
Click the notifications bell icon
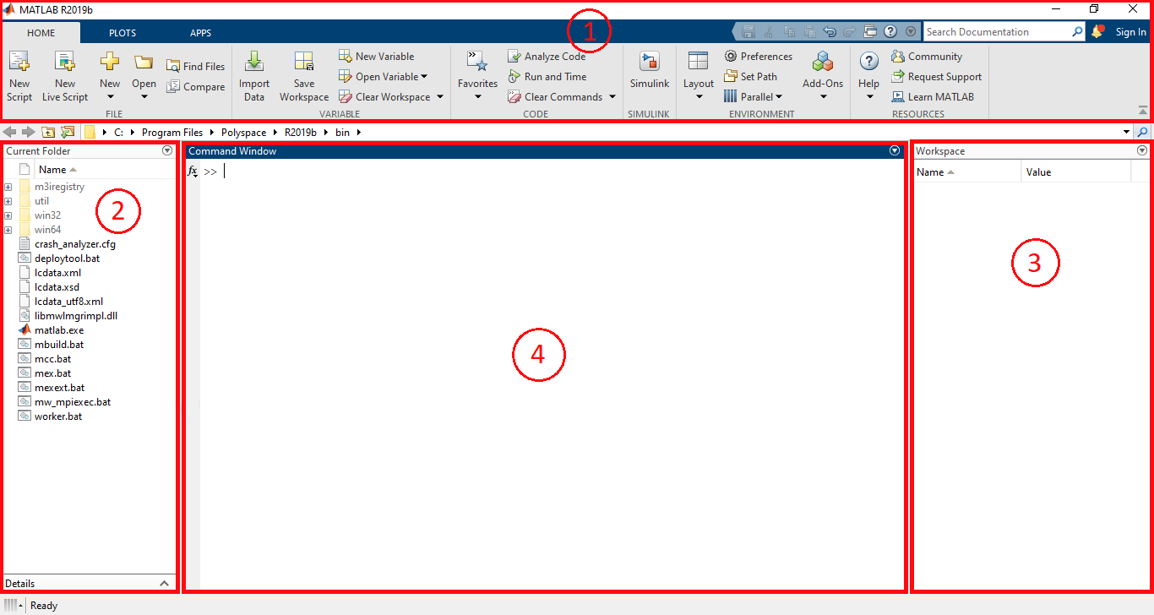1097,31
